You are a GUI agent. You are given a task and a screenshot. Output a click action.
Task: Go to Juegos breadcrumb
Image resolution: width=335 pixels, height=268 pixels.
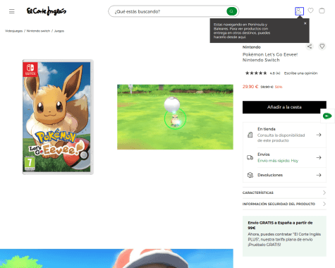click(x=59, y=31)
